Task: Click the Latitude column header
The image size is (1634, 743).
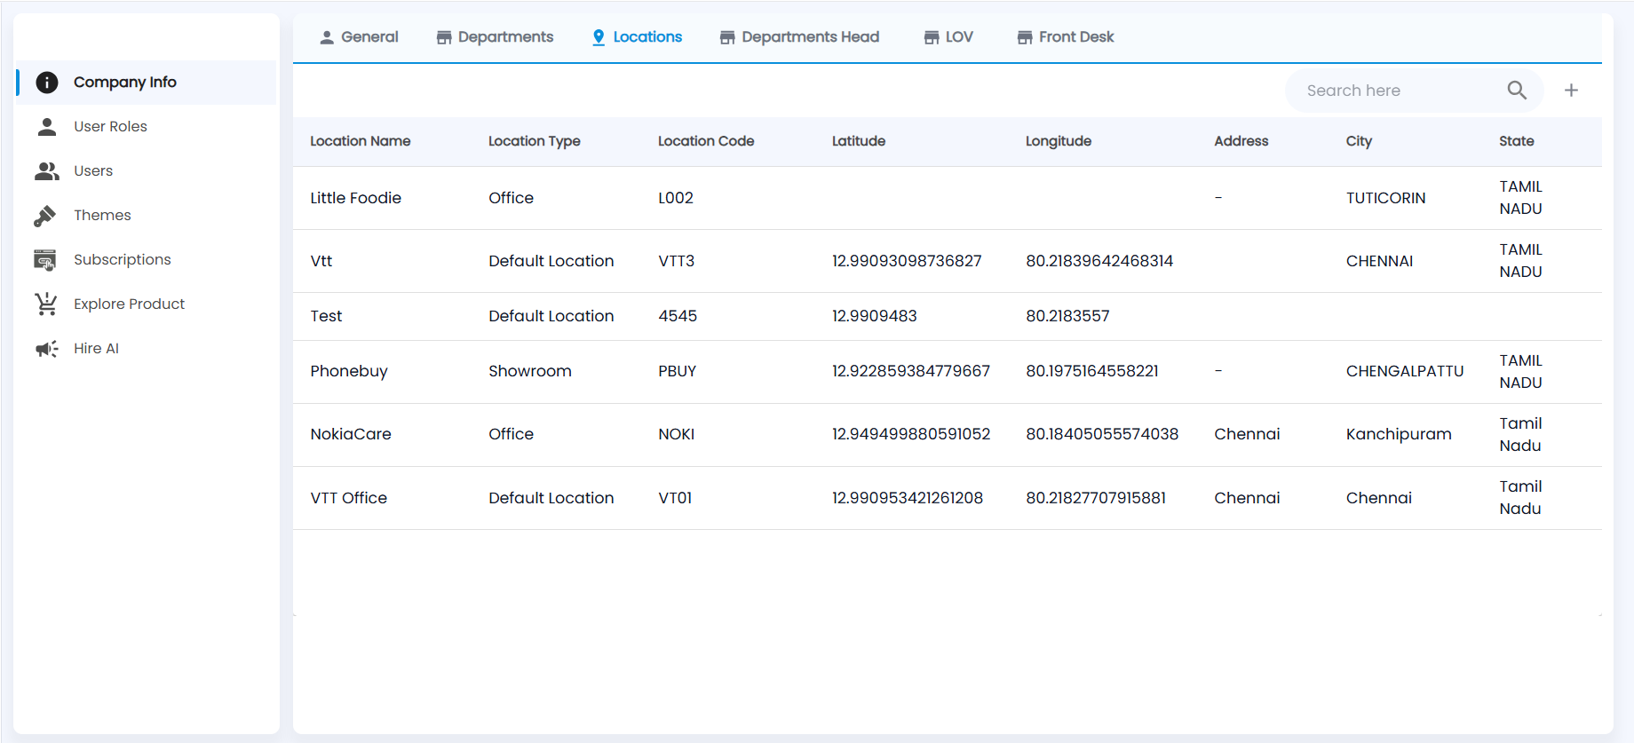Action: click(859, 141)
